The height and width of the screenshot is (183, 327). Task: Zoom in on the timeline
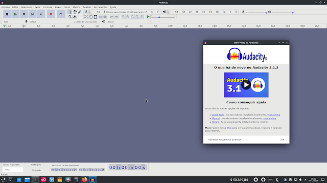[x=123, y=17]
